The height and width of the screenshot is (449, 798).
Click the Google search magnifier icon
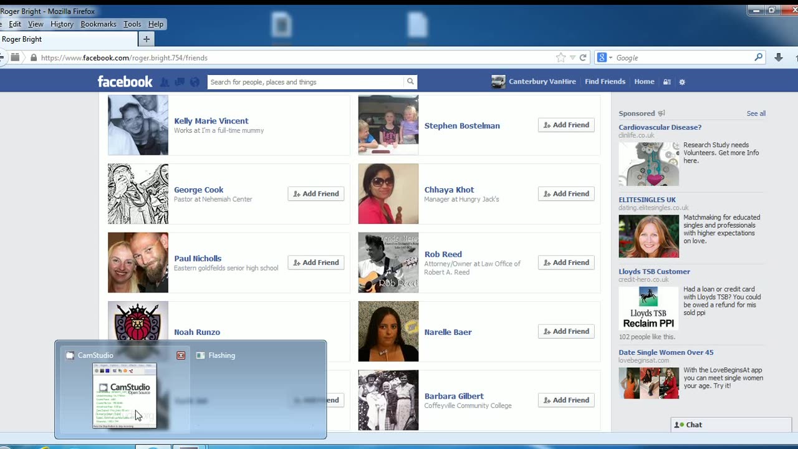[758, 57]
